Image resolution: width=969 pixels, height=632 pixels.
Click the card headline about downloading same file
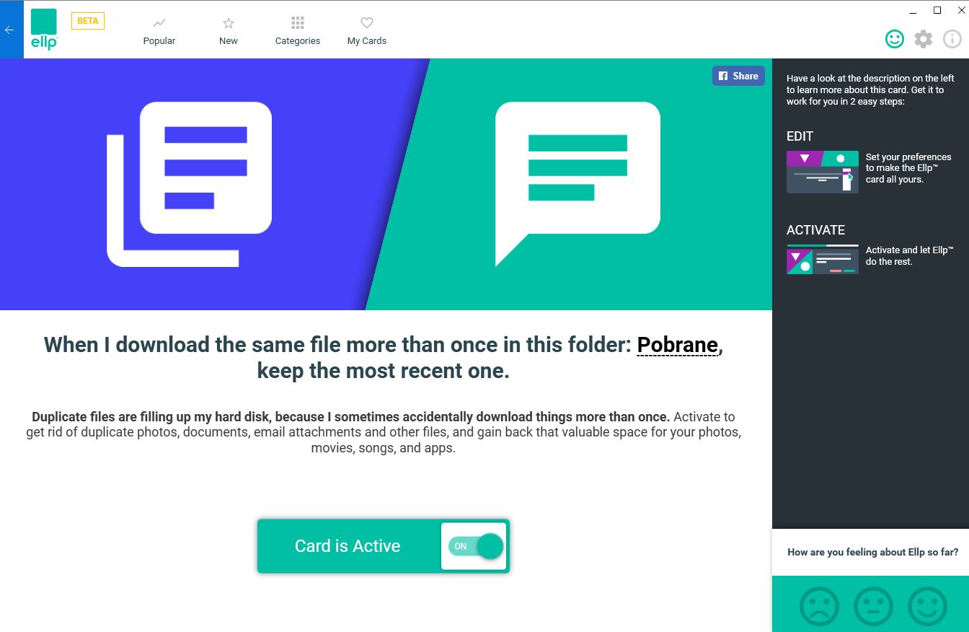[384, 358]
